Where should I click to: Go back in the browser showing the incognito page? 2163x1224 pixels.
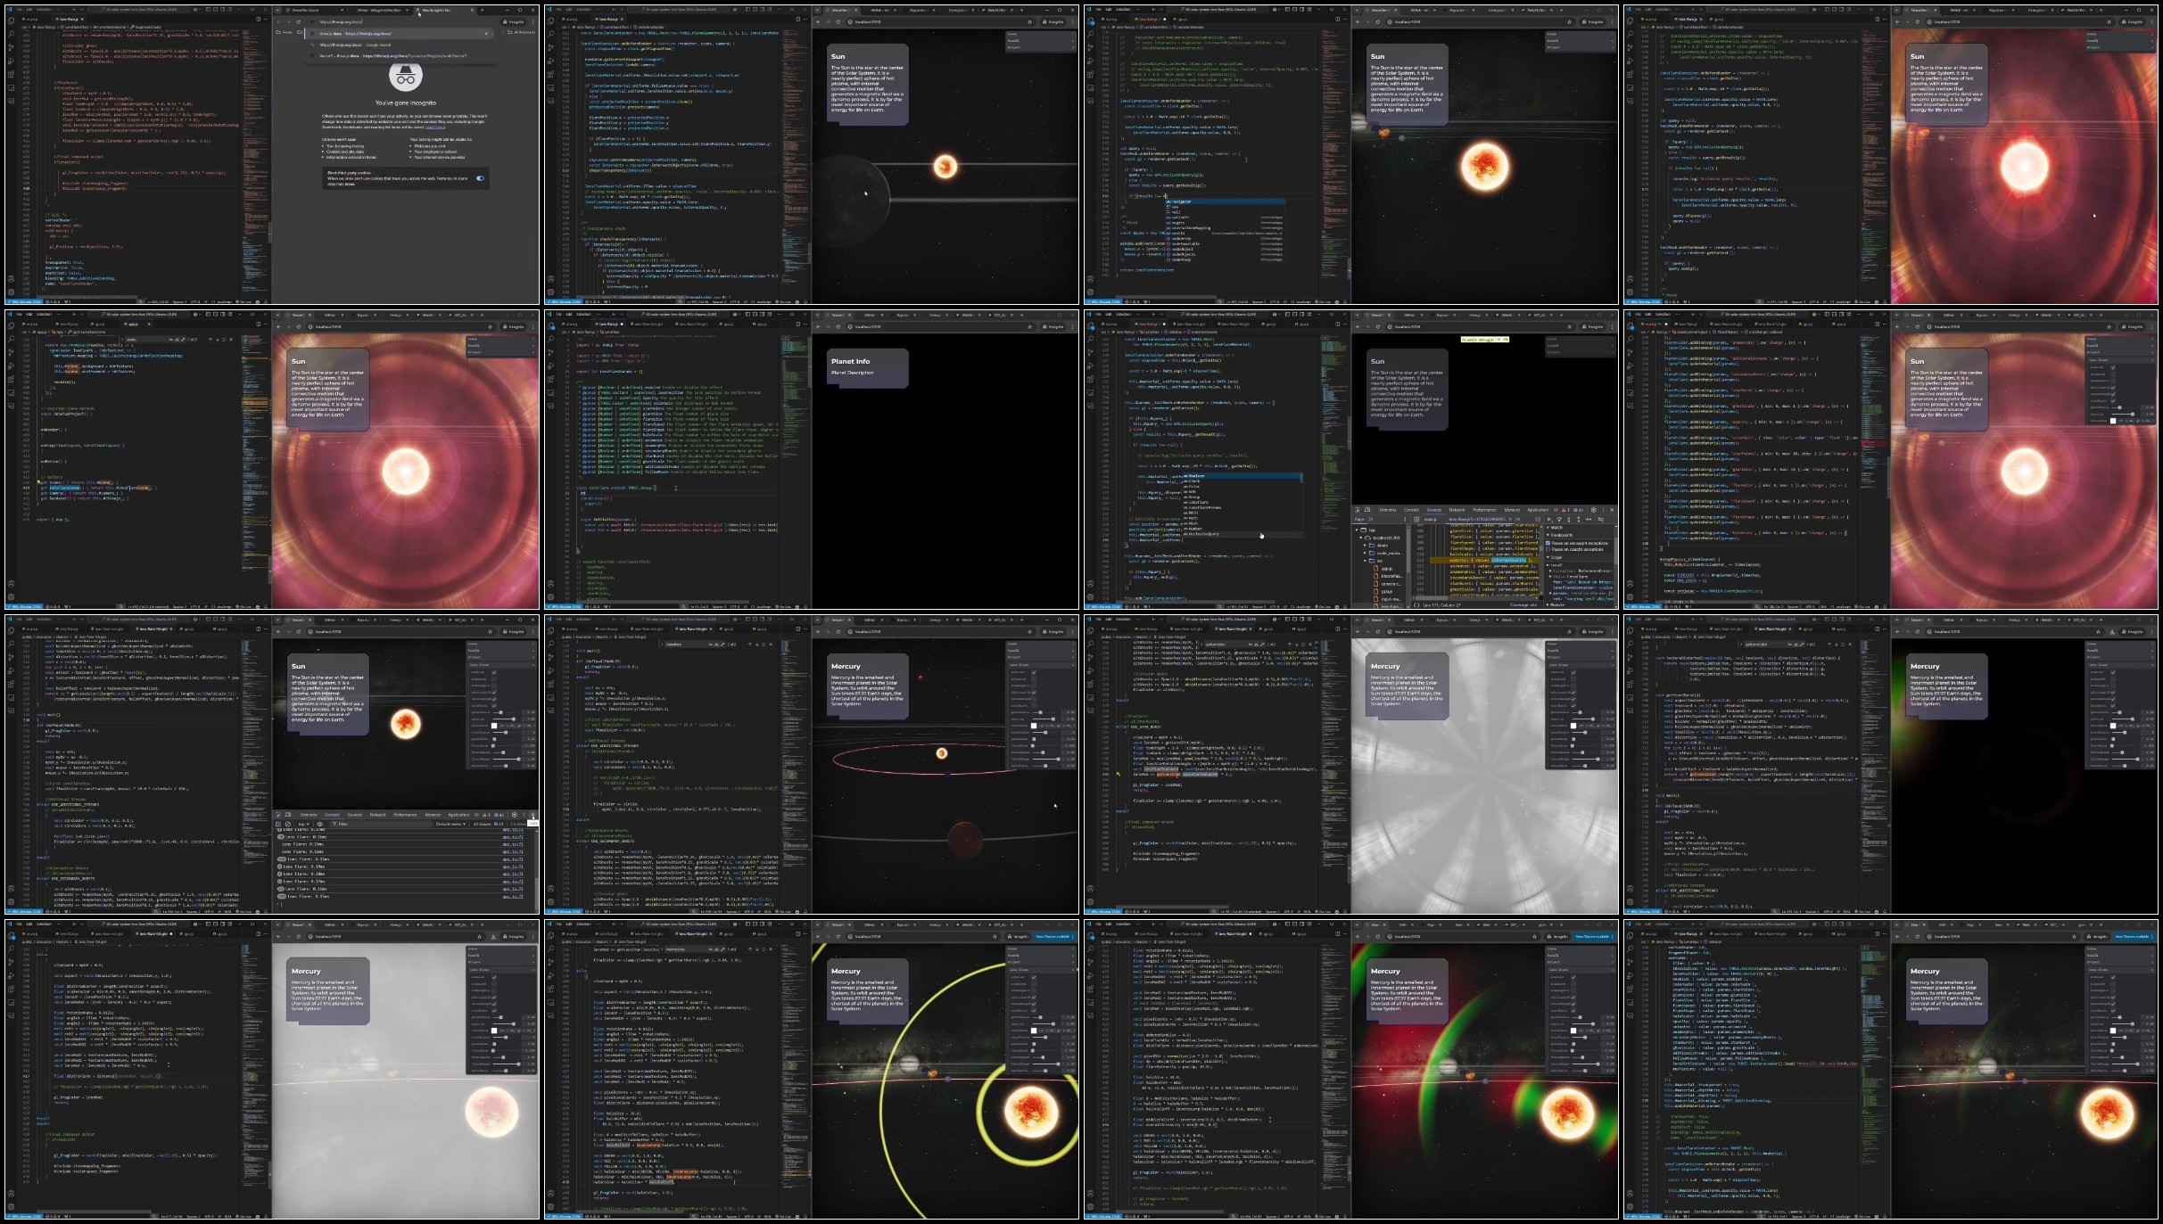(x=279, y=21)
